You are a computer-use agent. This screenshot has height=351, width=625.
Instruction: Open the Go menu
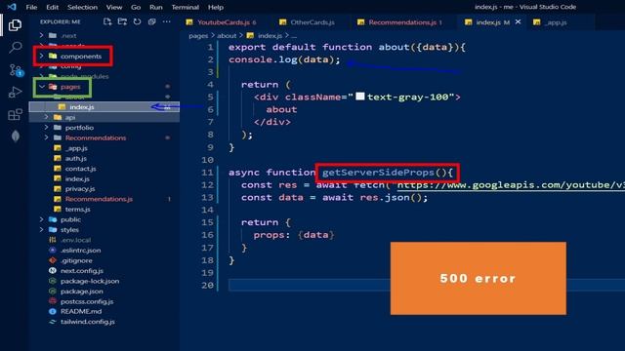point(136,7)
